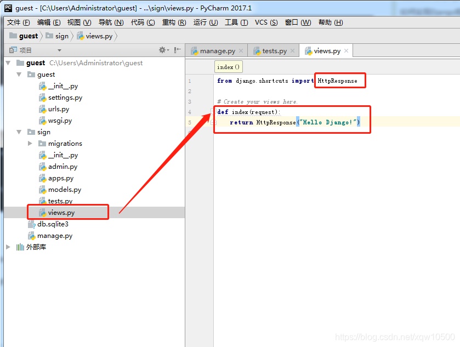Open the project settings gear icon

pos(162,50)
